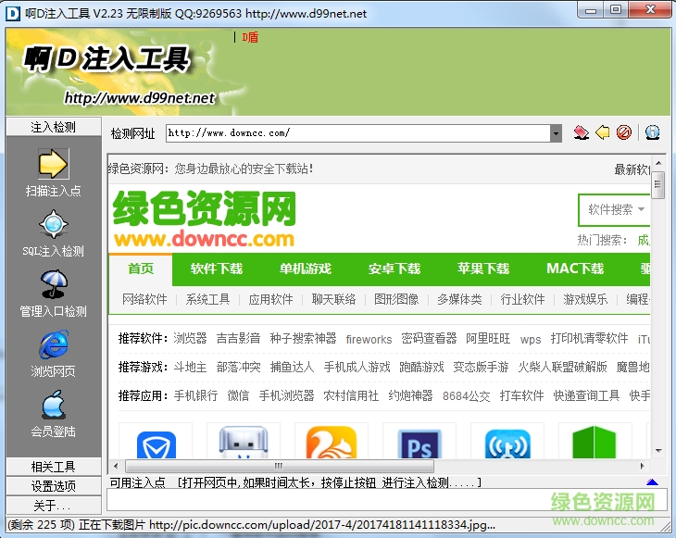Screen dimensions: 676x538
Task: Click the horizontal scrollbar of the browser pane
Action: coord(370,466)
